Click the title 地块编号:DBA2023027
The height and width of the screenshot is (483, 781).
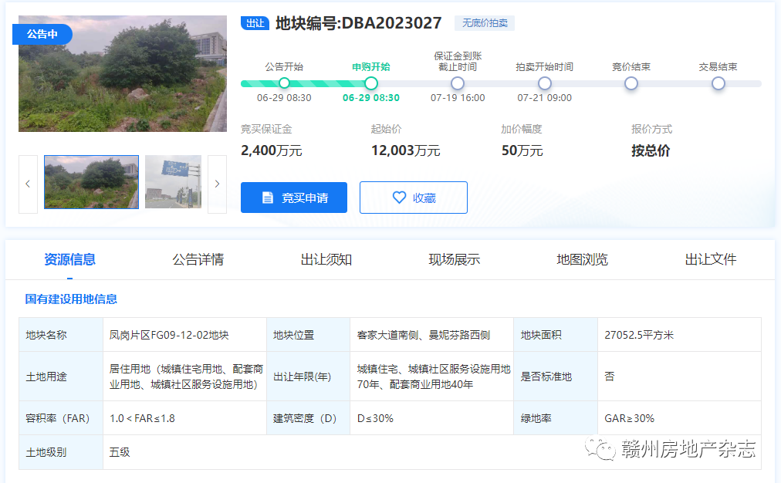359,23
